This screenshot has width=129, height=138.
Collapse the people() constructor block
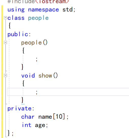(x=5, y=42)
